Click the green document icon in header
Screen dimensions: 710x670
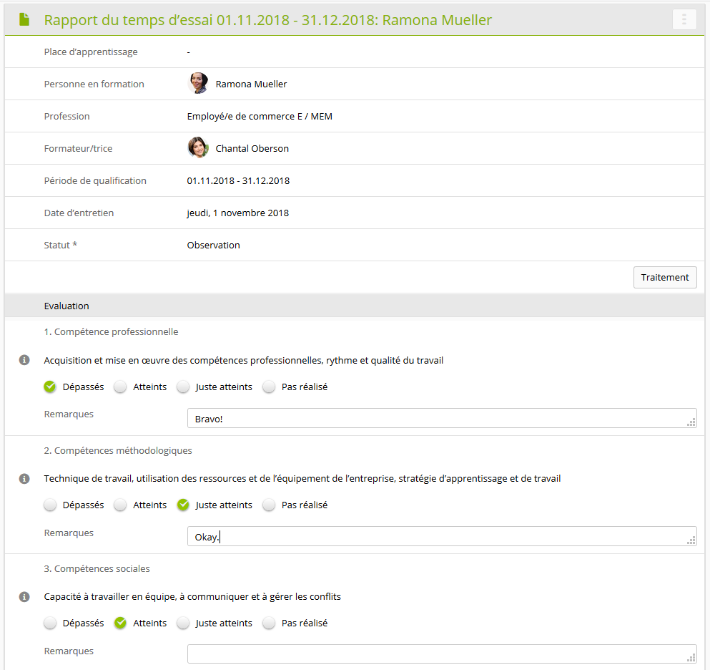[24, 20]
